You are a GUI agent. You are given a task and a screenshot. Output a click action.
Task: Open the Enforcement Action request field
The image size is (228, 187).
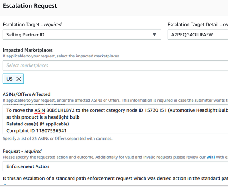click(x=115, y=166)
